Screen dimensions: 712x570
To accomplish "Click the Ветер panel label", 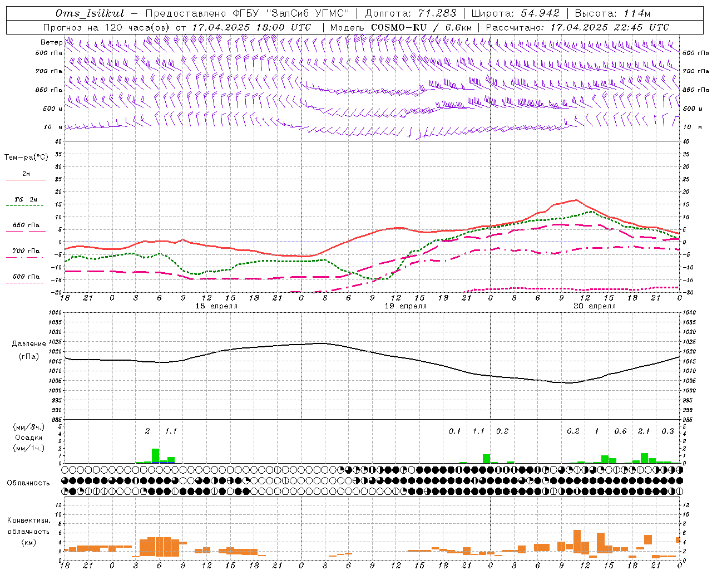I will 51,42.
